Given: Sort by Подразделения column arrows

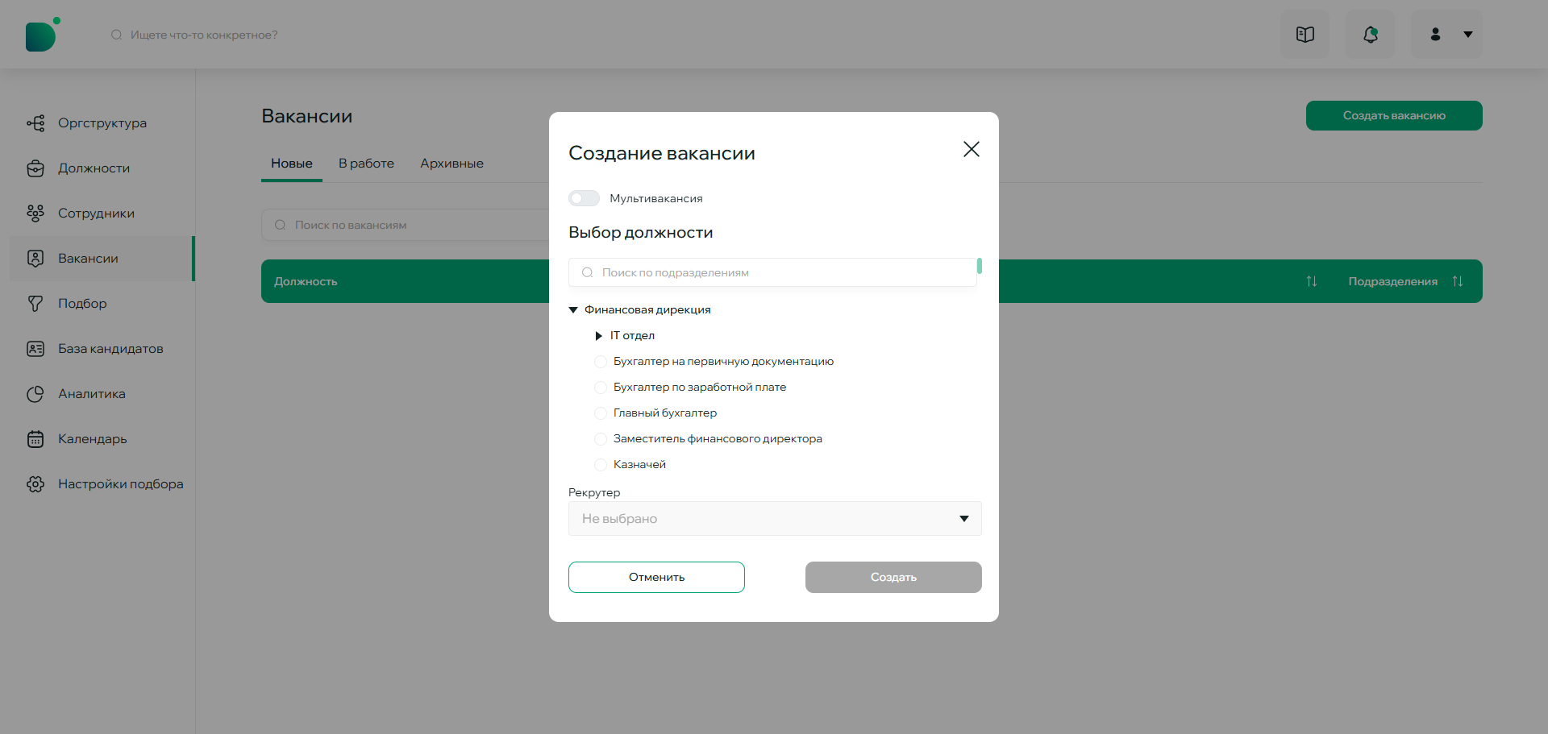Looking at the screenshot, I should pyautogui.click(x=1458, y=281).
